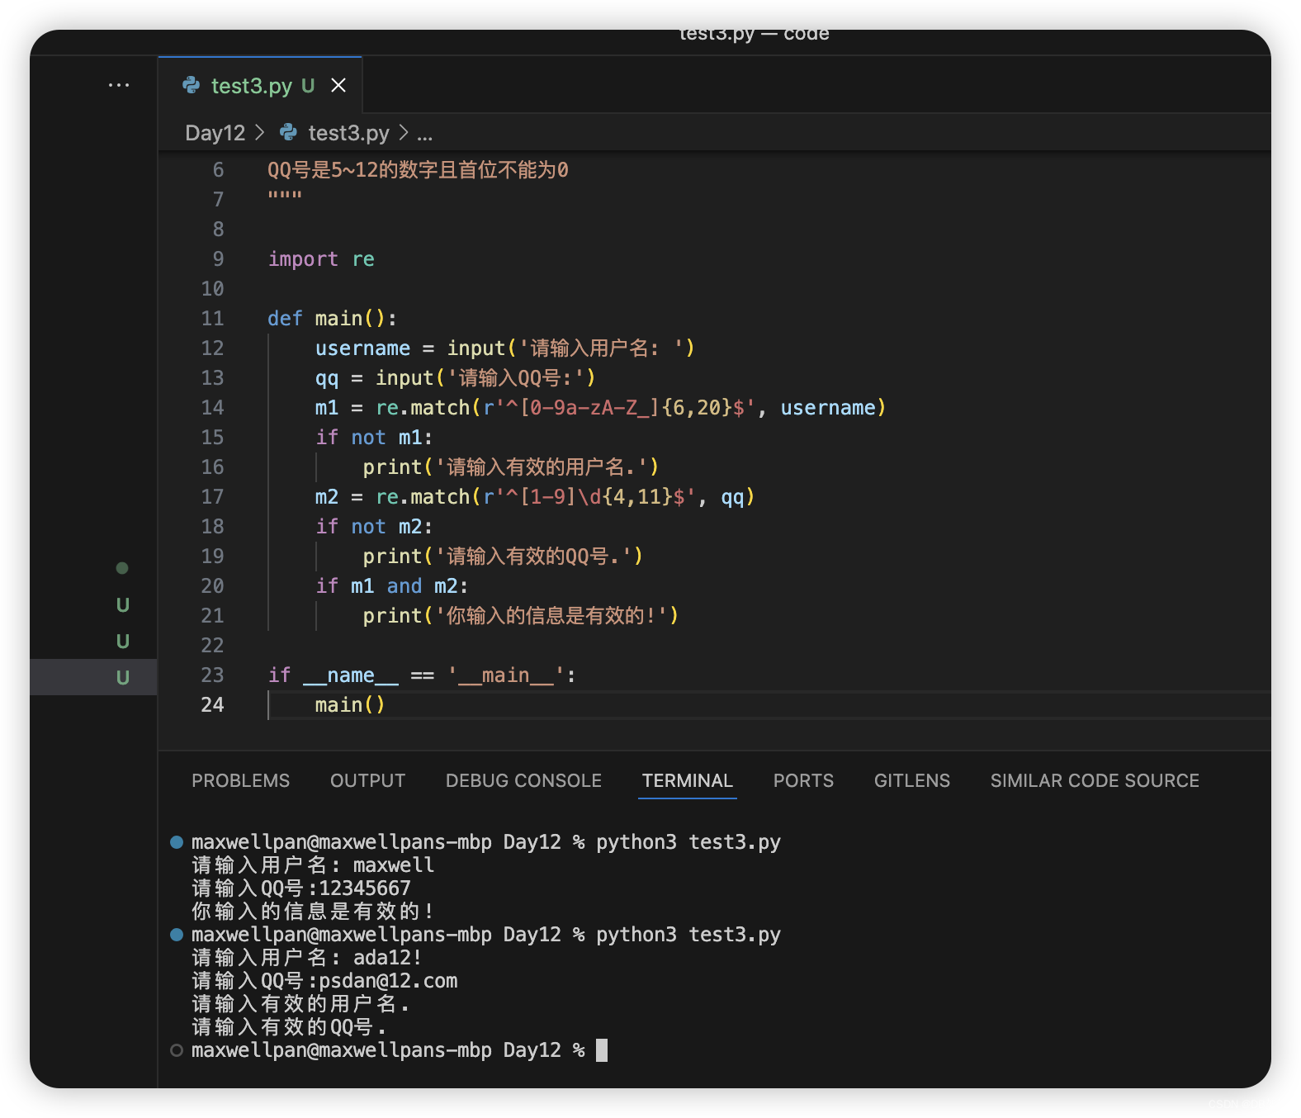
Task: Open the DEBUG CONSOLE tab
Action: [x=524, y=780]
